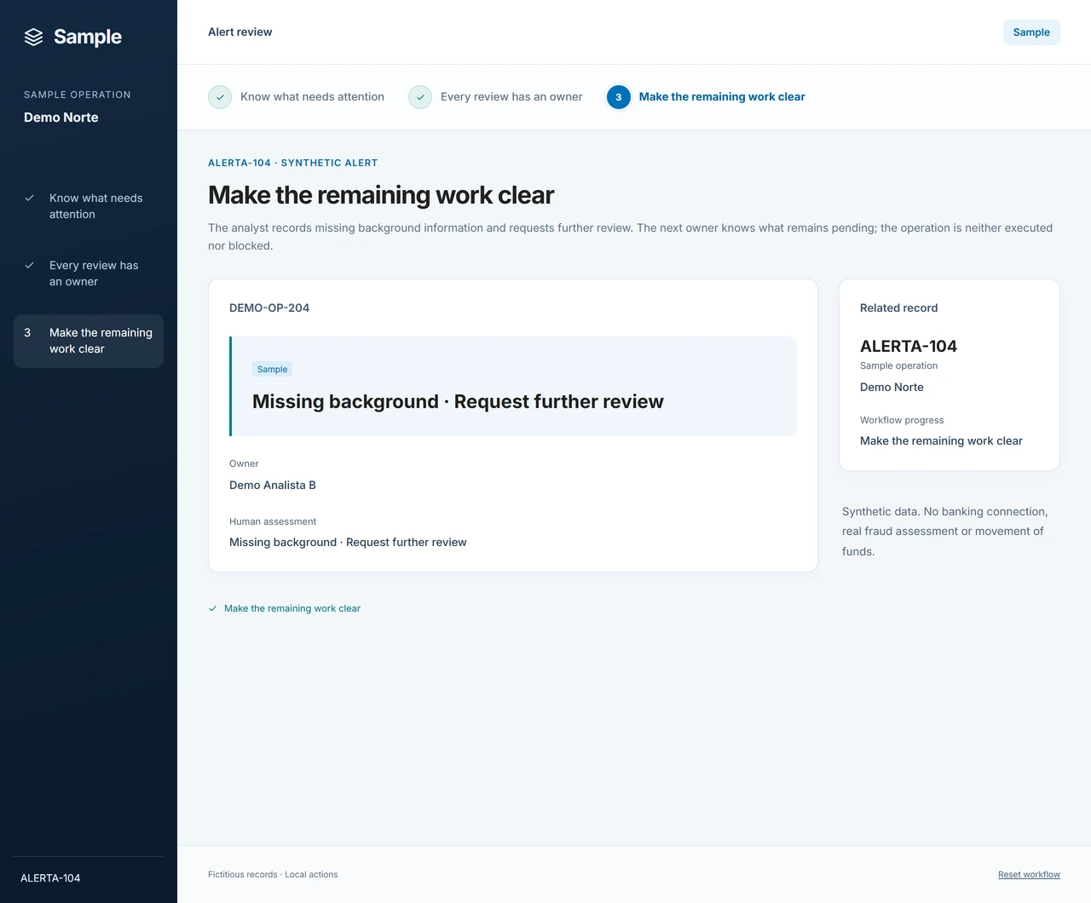Click the Human assessment value text
Viewport: 1091px width, 903px height.
[x=348, y=543]
